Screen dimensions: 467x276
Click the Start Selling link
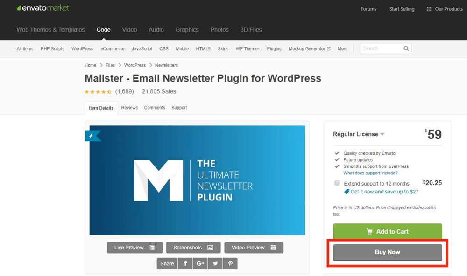402,9
